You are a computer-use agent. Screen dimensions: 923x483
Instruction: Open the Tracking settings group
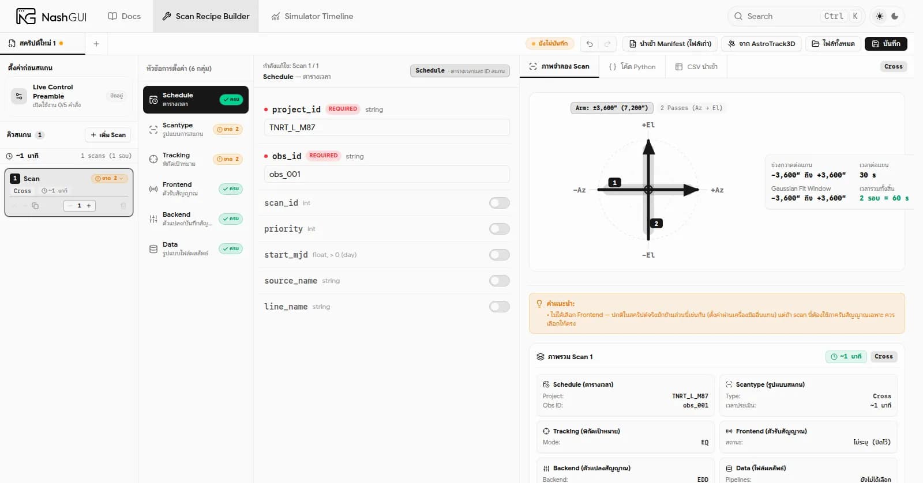coord(196,160)
